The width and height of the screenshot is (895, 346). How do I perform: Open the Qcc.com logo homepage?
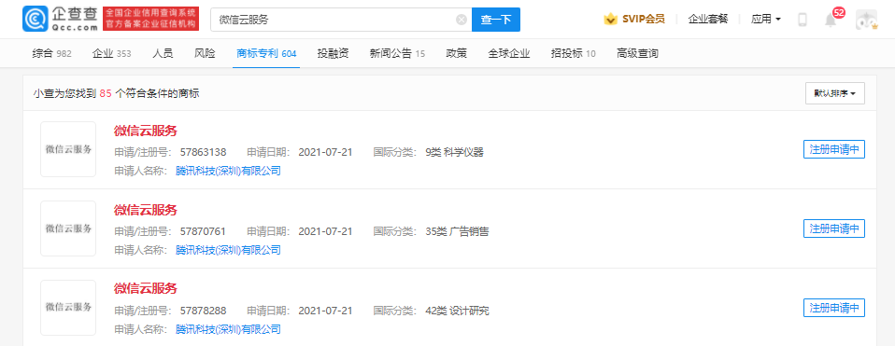(x=60, y=20)
